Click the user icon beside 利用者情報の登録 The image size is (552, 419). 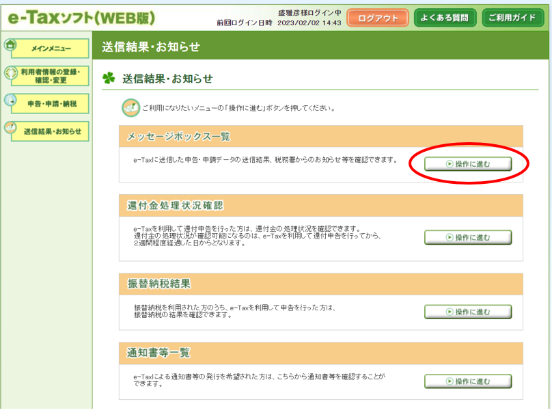(x=10, y=72)
